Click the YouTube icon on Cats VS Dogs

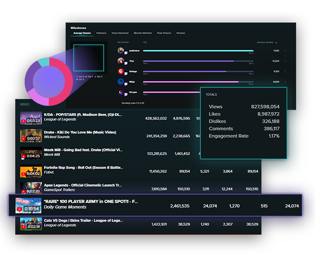(24, 227)
